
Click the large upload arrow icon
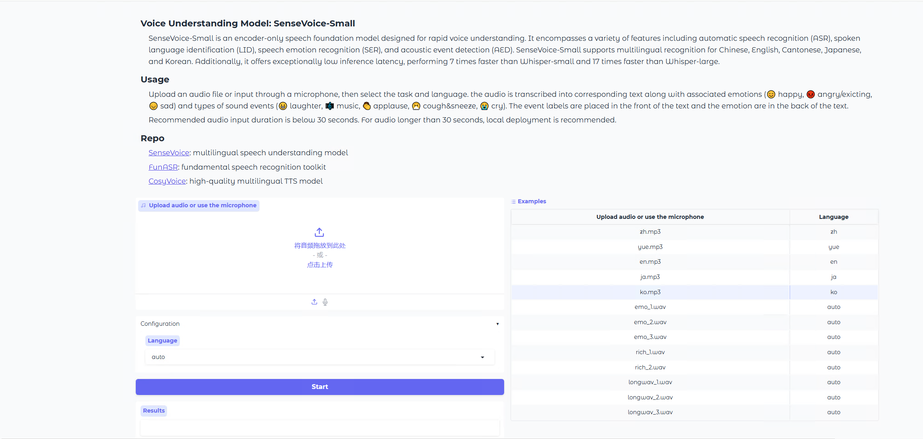pyautogui.click(x=319, y=233)
